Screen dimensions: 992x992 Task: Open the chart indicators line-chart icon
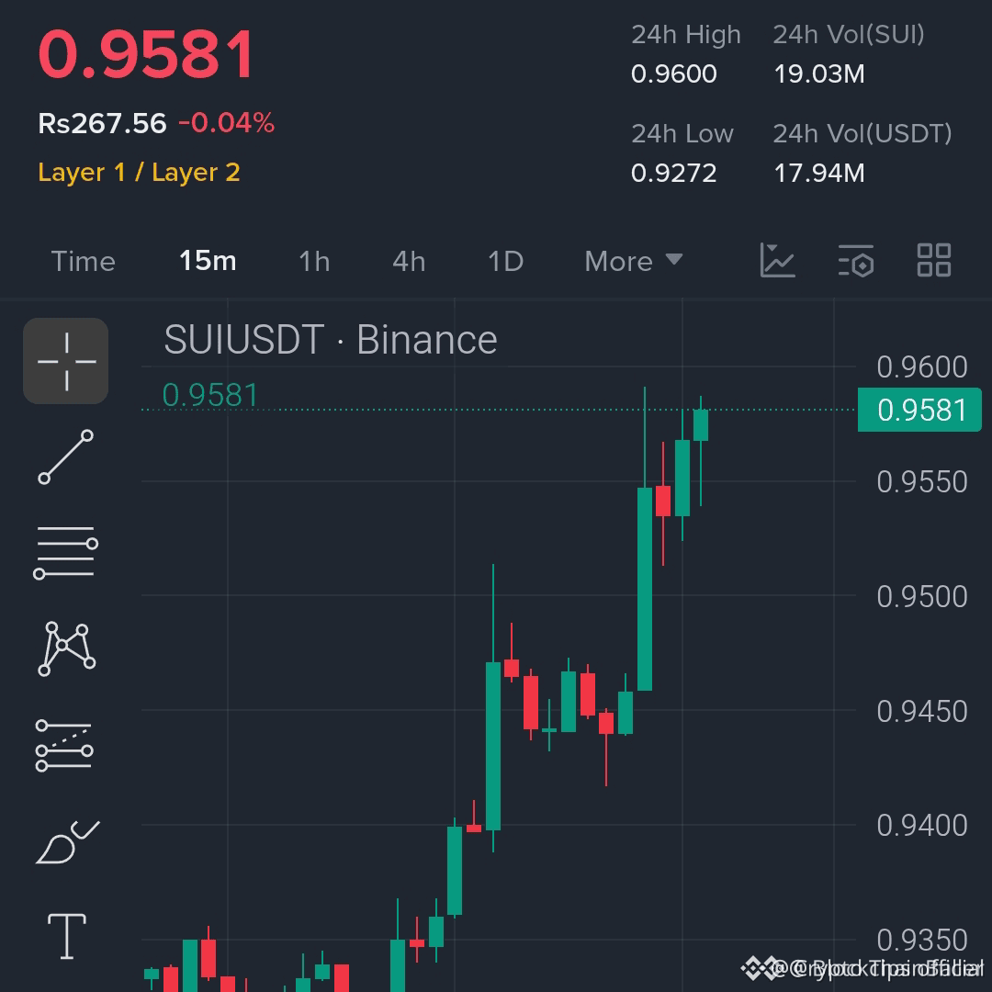pyautogui.click(x=777, y=260)
